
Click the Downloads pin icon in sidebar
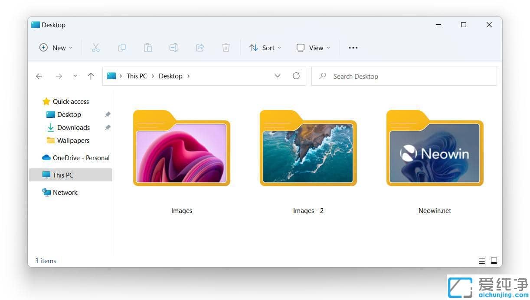[x=108, y=127]
